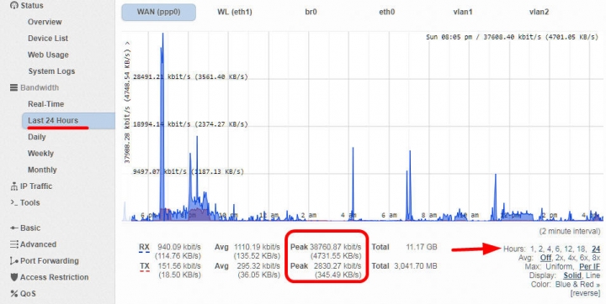Click the Tools terminal prompt icon
The image size is (606, 304).
[x=14, y=202]
